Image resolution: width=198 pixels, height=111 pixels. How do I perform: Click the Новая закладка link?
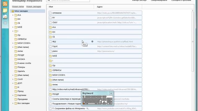pos(34,6)
